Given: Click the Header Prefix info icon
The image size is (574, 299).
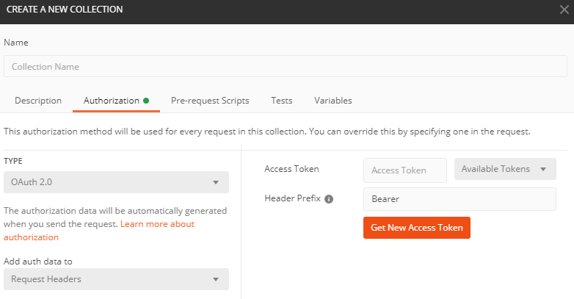Looking at the screenshot, I should (x=329, y=199).
